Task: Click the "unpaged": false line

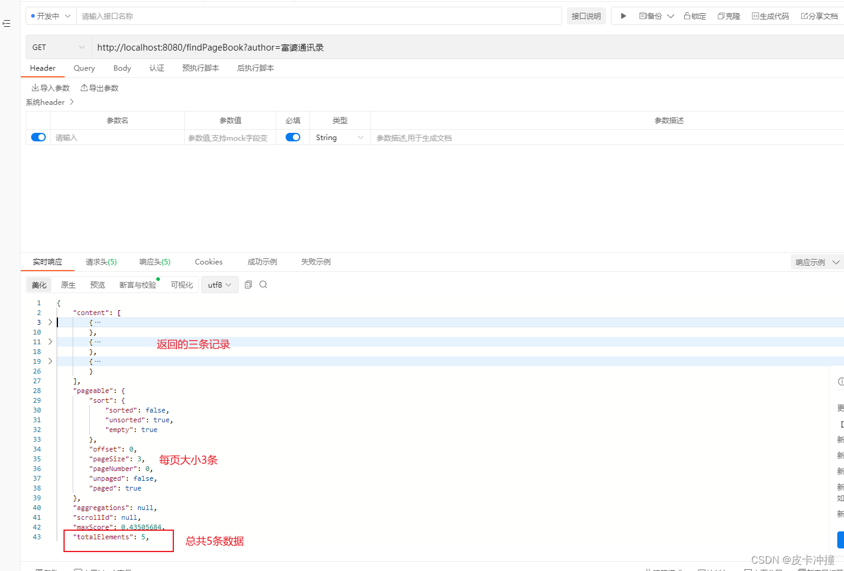Action: coord(123,478)
